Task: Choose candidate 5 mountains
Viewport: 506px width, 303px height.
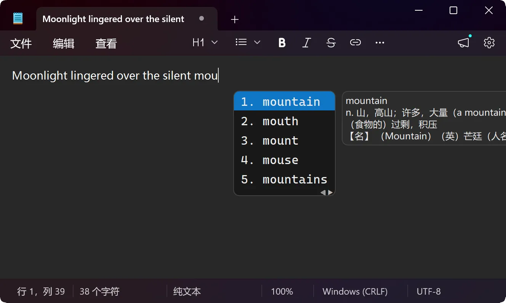Action: pyautogui.click(x=284, y=179)
